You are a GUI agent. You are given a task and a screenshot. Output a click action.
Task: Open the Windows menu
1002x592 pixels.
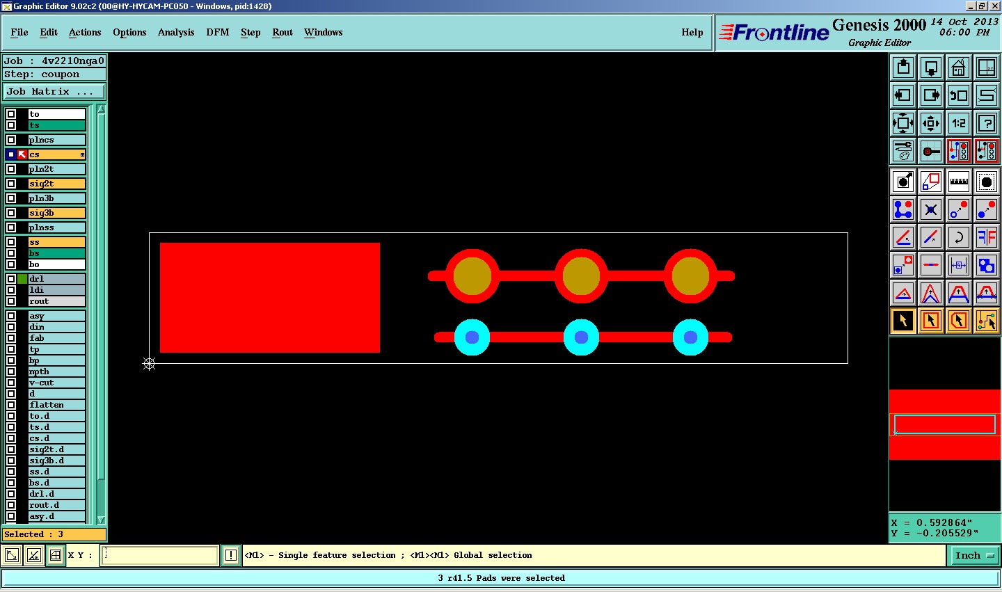(x=323, y=32)
